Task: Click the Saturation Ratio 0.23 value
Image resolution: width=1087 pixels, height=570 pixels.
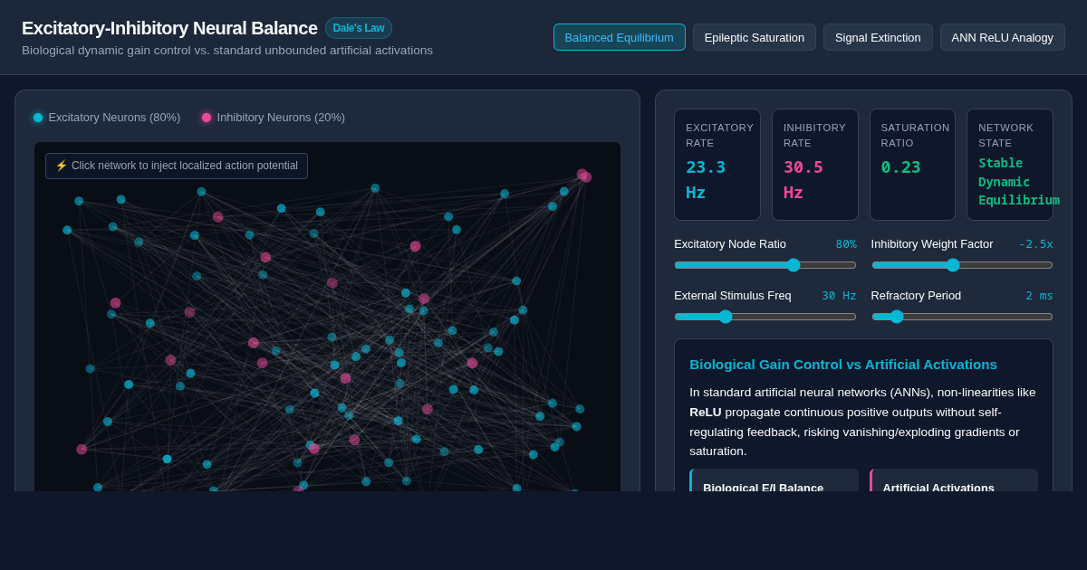Action: [901, 166]
